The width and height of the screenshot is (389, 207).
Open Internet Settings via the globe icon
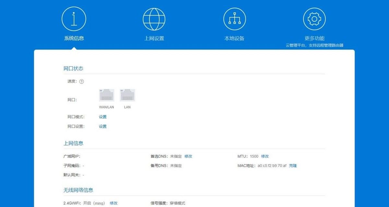point(154,19)
